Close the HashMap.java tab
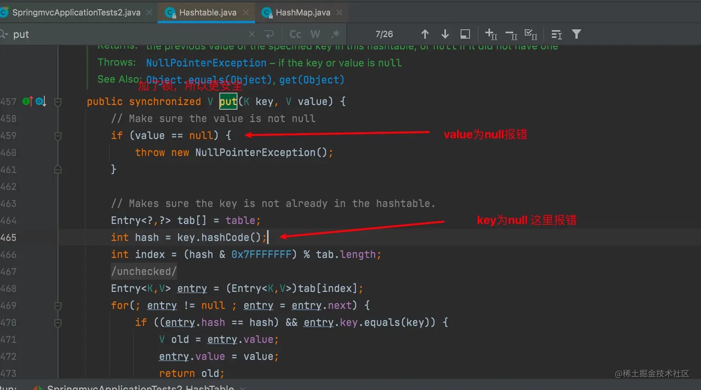The image size is (701, 390). 339,13
